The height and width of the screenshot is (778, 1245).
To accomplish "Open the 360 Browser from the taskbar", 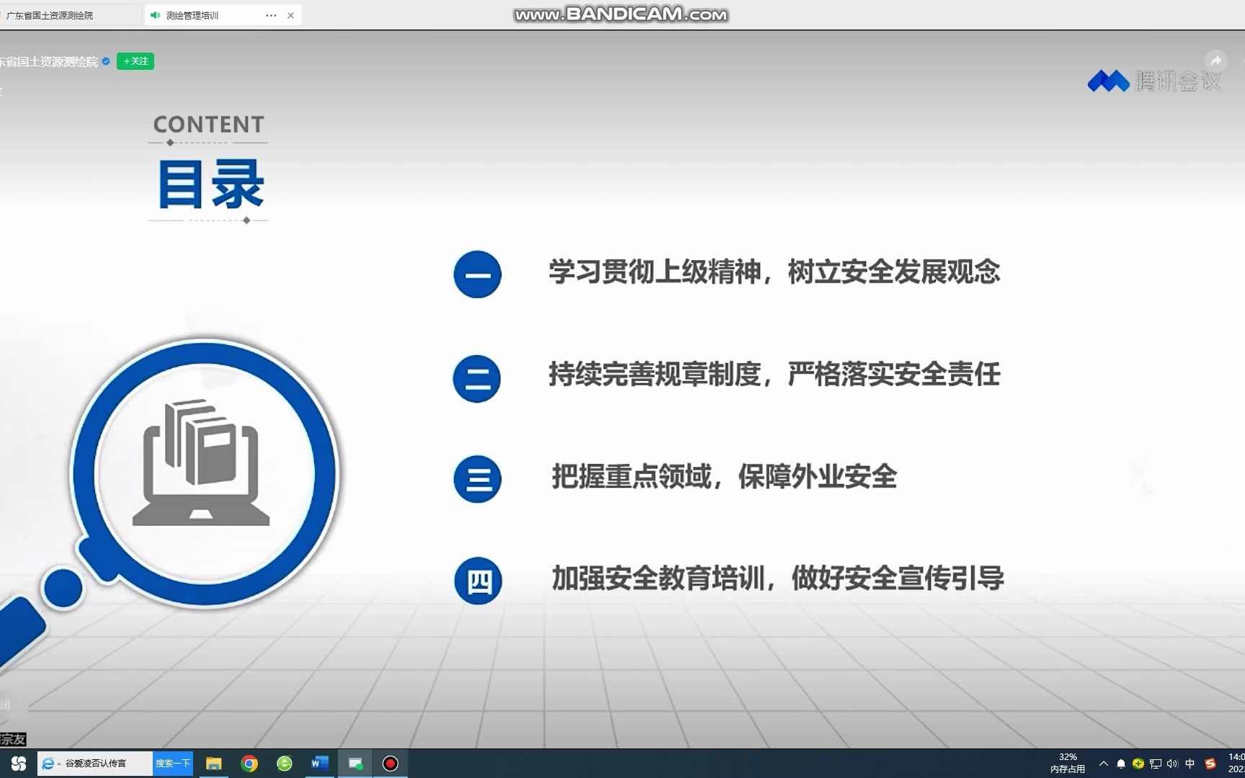I will (285, 763).
